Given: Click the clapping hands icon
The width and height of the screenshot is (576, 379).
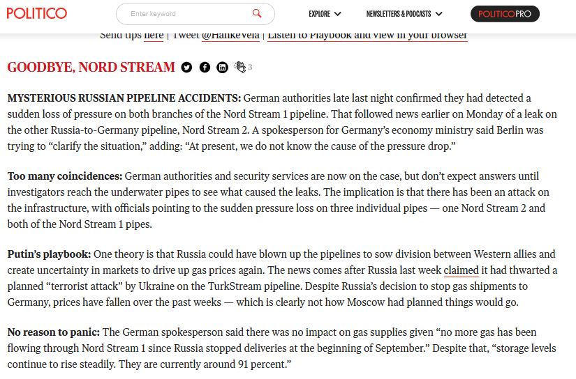Looking at the screenshot, I should click(240, 67).
